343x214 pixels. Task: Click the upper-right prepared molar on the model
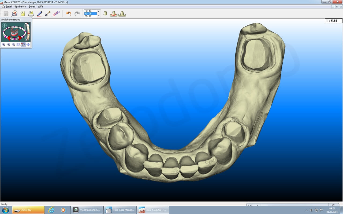(256, 54)
